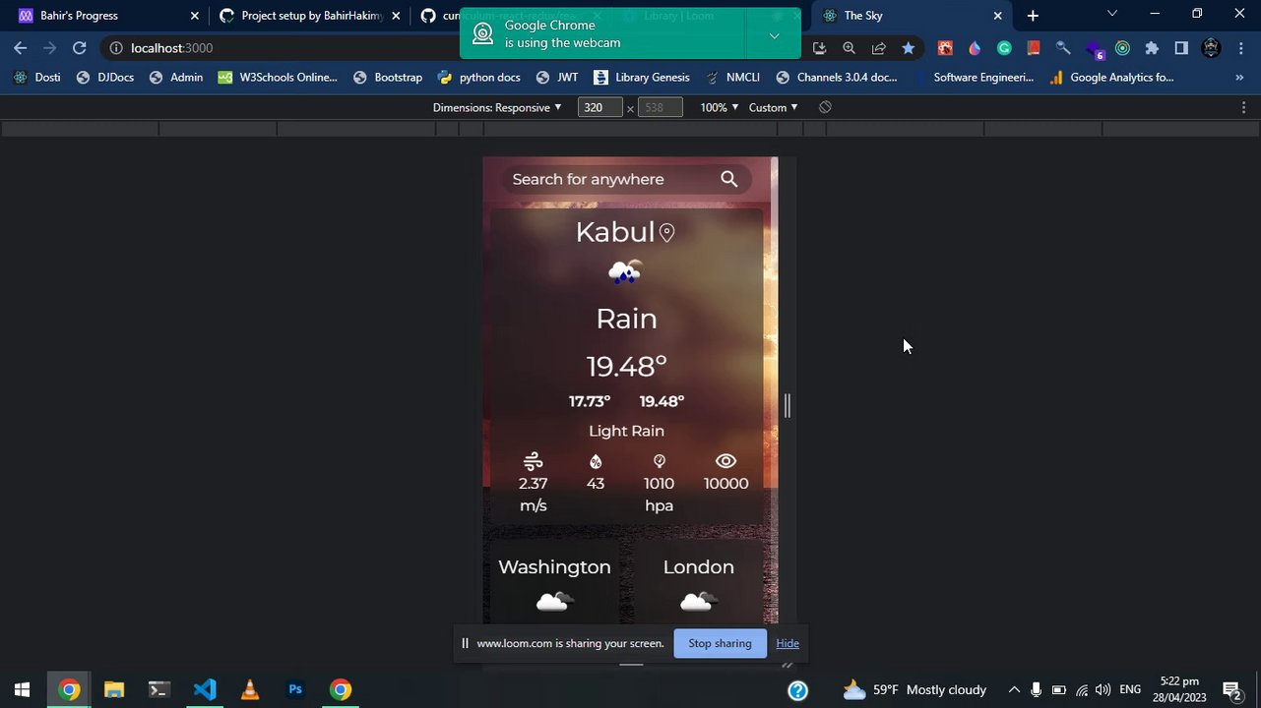Click the cloud icon on London card

(x=698, y=601)
